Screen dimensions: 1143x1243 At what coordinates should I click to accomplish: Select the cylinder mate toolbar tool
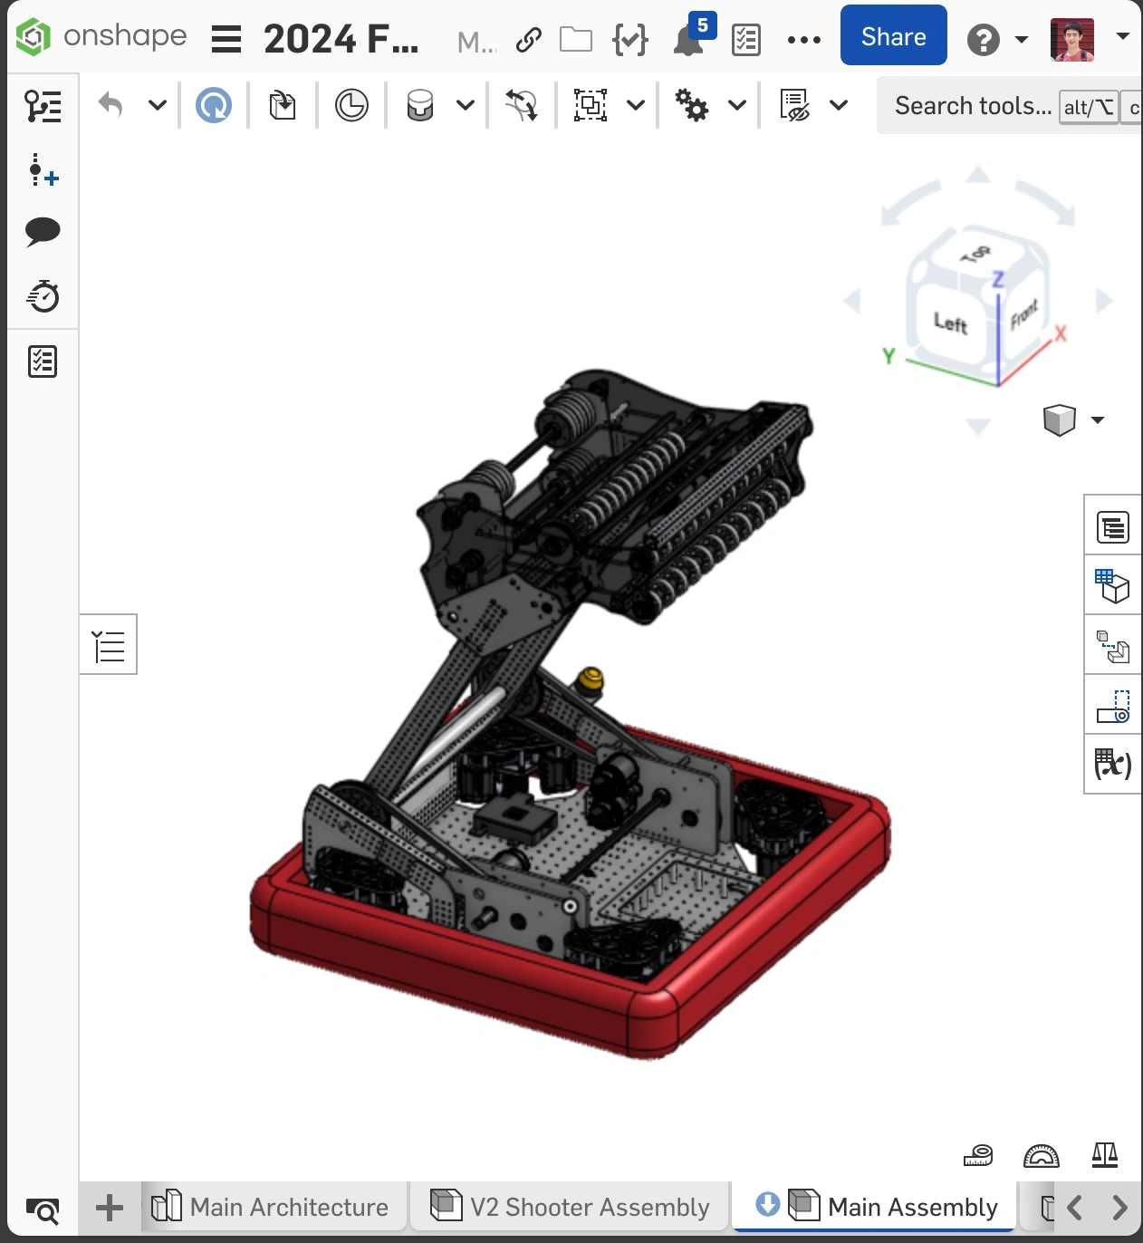coord(419,105)
